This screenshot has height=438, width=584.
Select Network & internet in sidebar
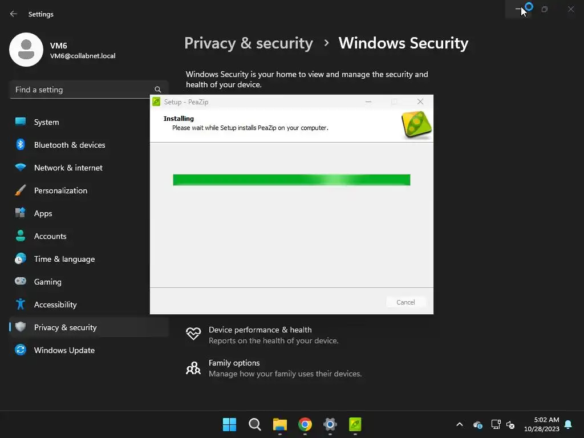(89, 168)
